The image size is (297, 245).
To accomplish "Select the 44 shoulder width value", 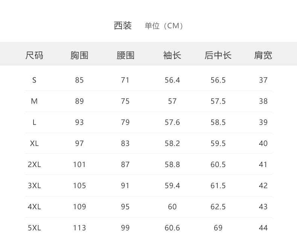I will (x=263, y=228).
